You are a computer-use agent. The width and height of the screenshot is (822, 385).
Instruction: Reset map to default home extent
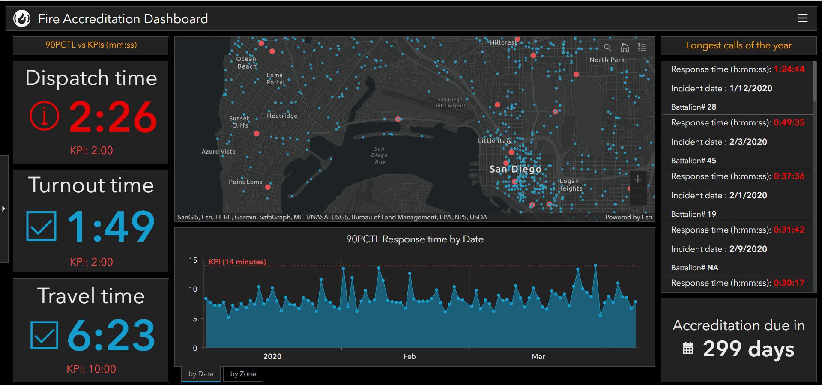point(625,48)
